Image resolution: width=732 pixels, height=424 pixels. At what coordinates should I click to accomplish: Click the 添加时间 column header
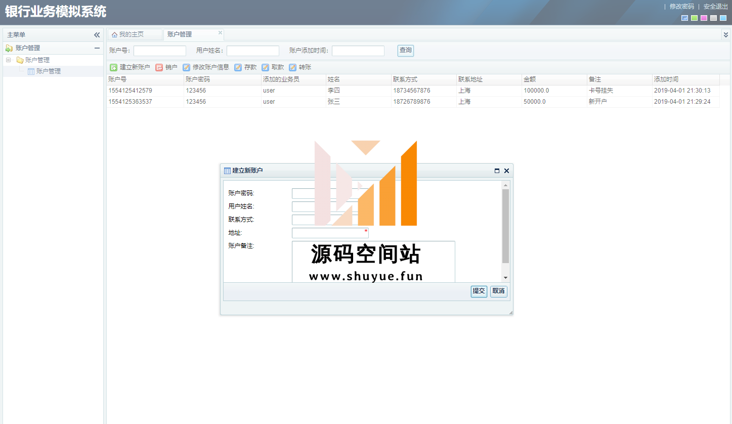(686, 79)
